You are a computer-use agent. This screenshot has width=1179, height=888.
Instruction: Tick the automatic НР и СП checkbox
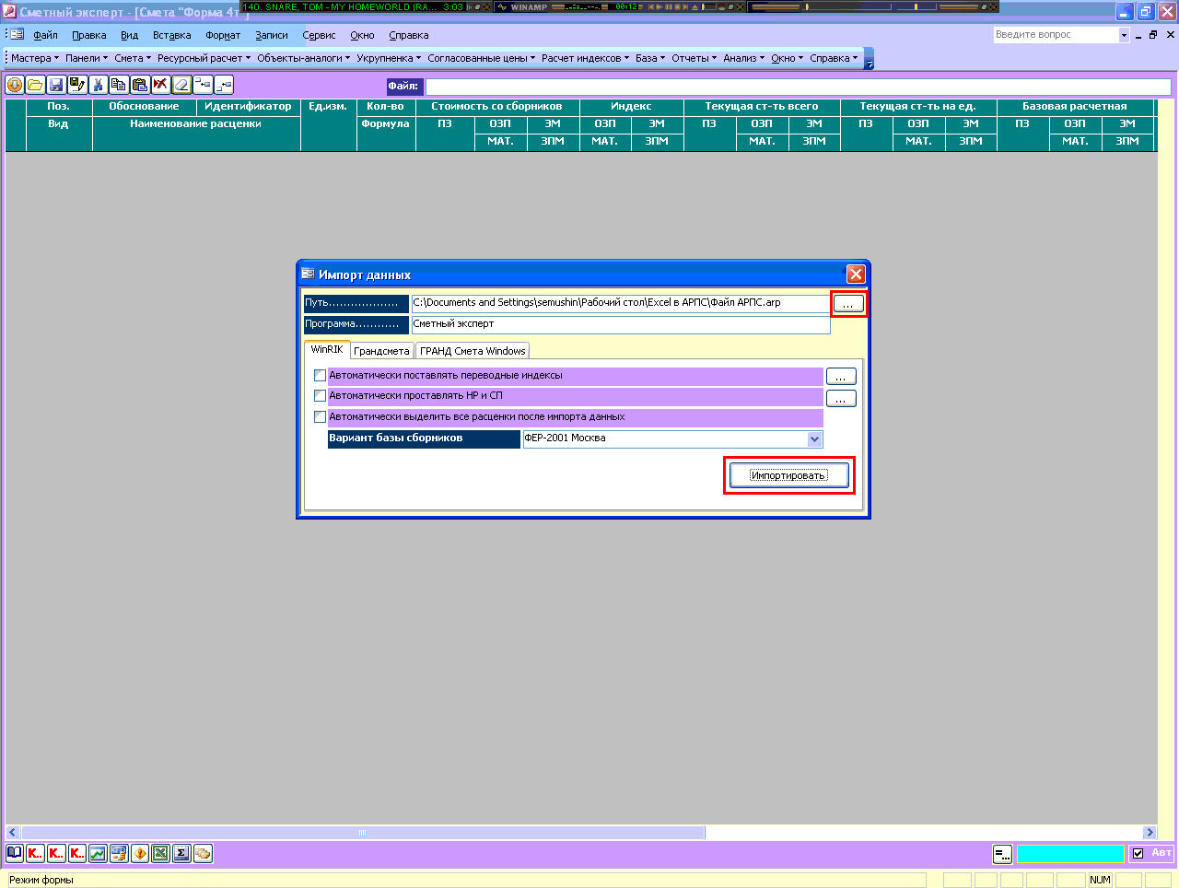pos(320,396)
